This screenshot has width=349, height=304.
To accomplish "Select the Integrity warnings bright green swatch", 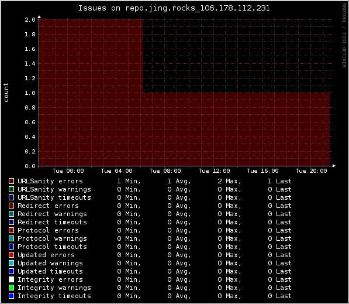I will (11, 288).
